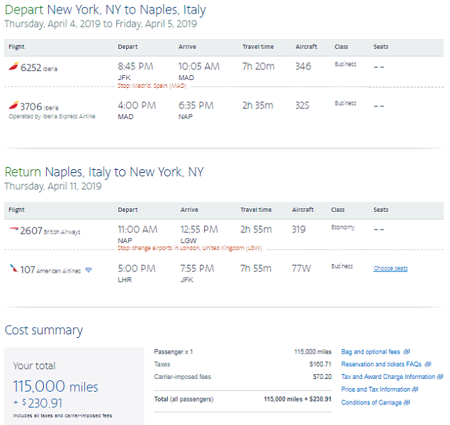
Task: Click aircraft code 346 on the departing flight
Action: tap(303, 67)
